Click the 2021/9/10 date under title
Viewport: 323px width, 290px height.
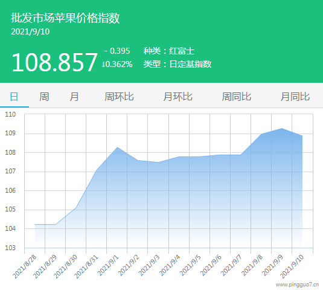click(30, 32)
